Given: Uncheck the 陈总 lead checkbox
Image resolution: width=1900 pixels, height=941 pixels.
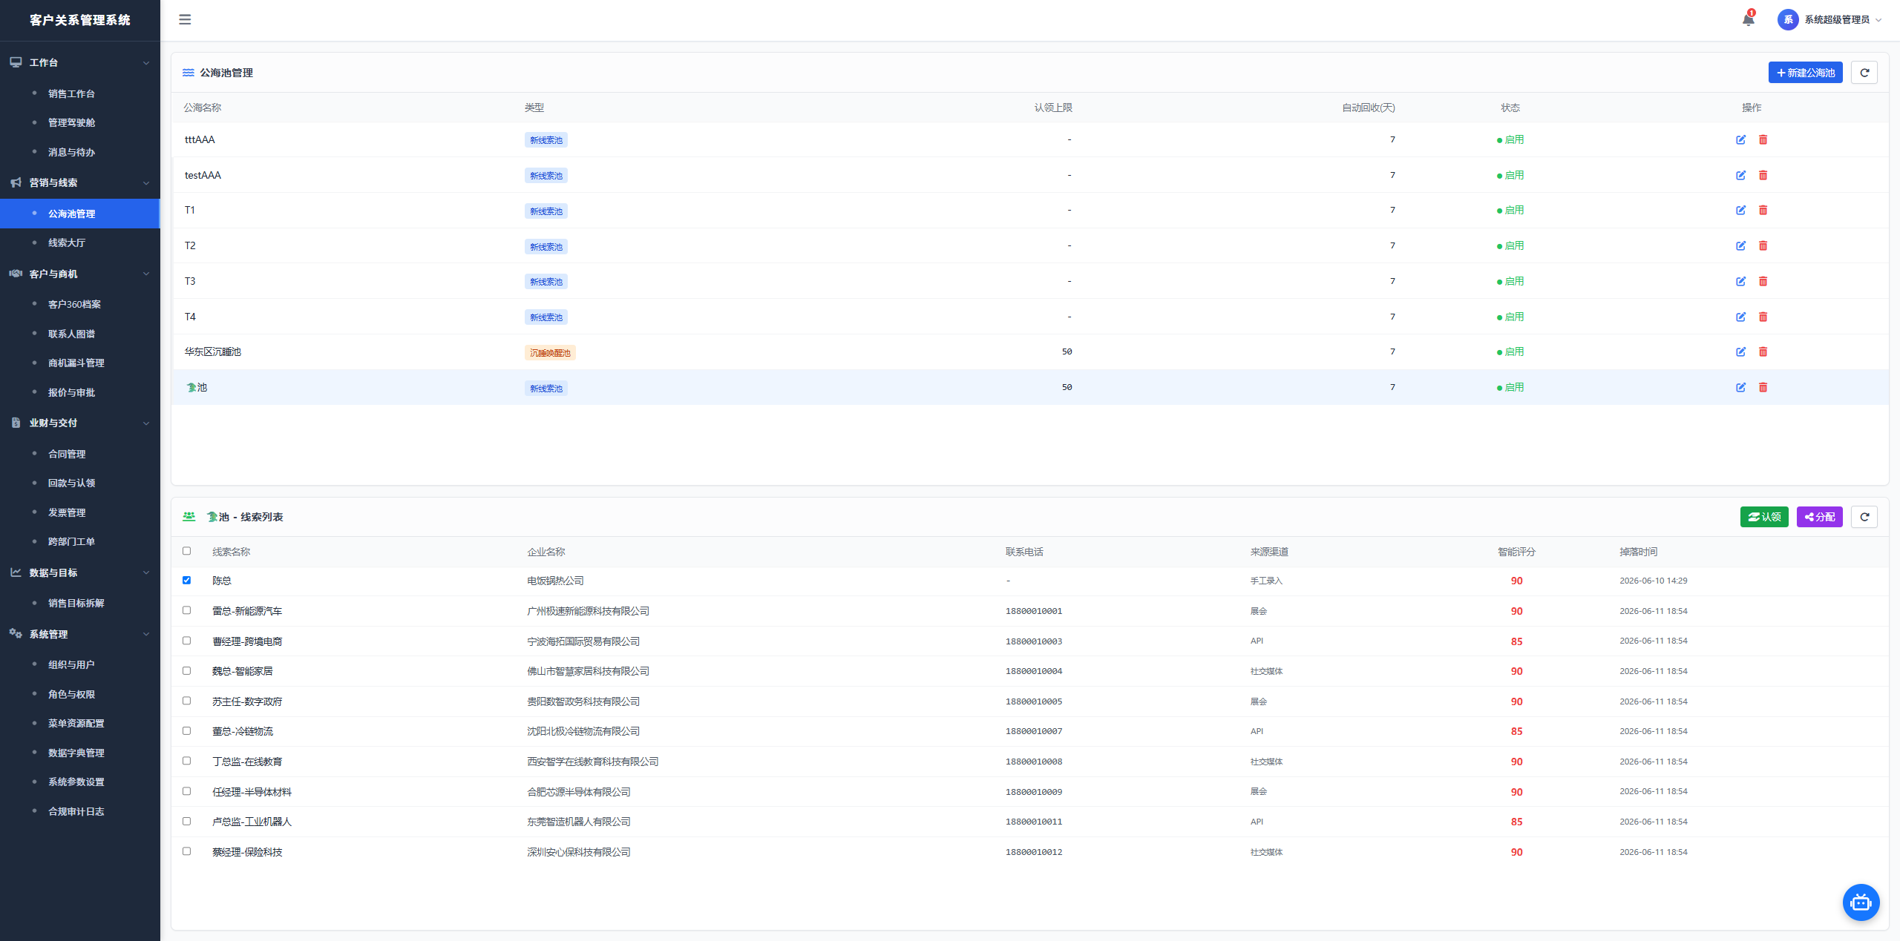Looking at the screenshot, I should click(x=186, y=581).
